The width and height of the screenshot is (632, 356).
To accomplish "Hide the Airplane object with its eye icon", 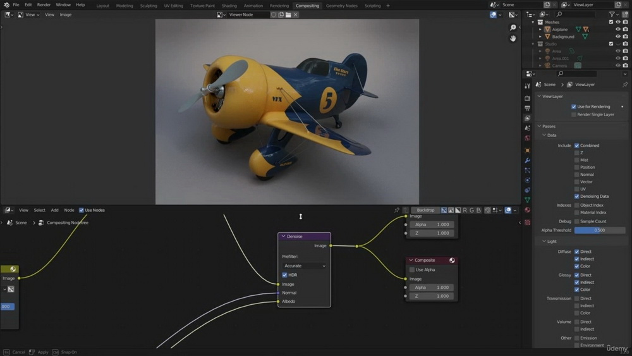I will 618,30.
